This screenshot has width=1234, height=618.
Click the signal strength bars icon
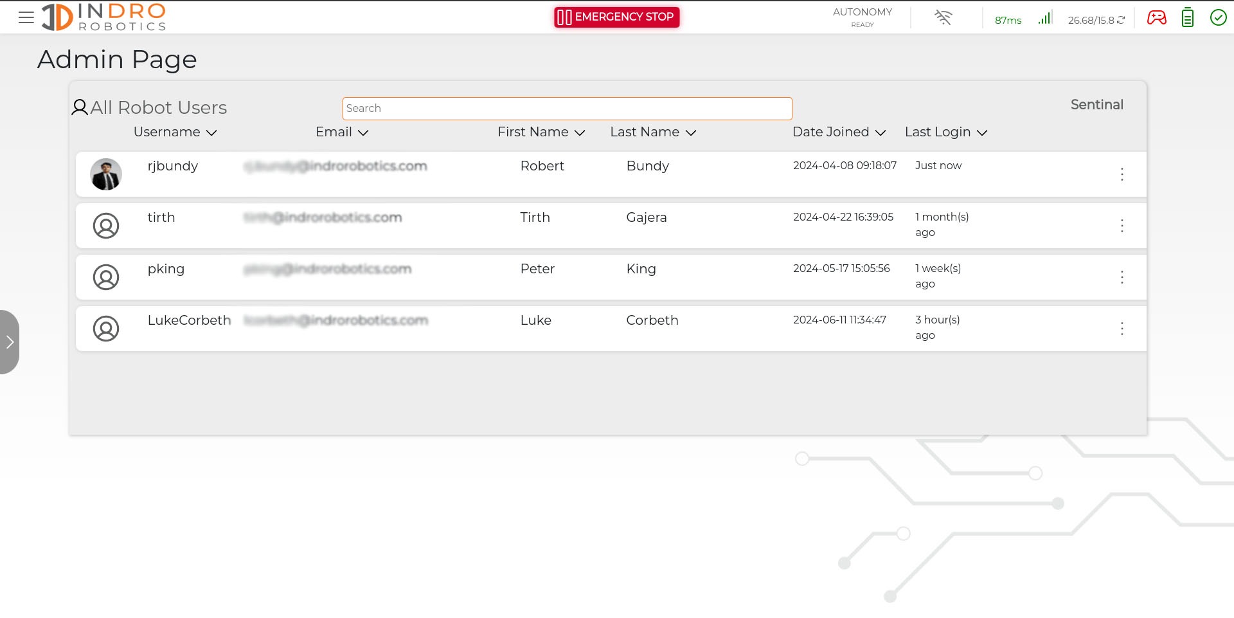pyautogui.click(x=1044, y=18)
